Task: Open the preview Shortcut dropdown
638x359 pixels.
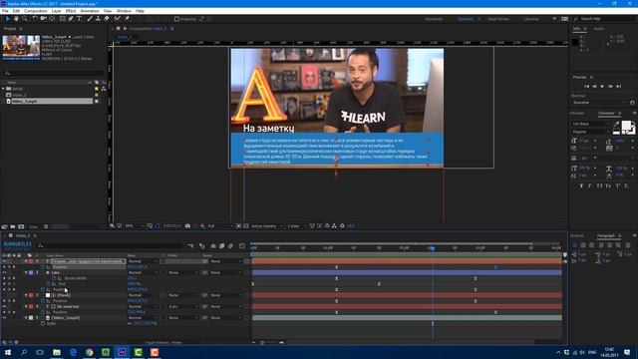Action: pyautogui.click(x=599, y=103)
